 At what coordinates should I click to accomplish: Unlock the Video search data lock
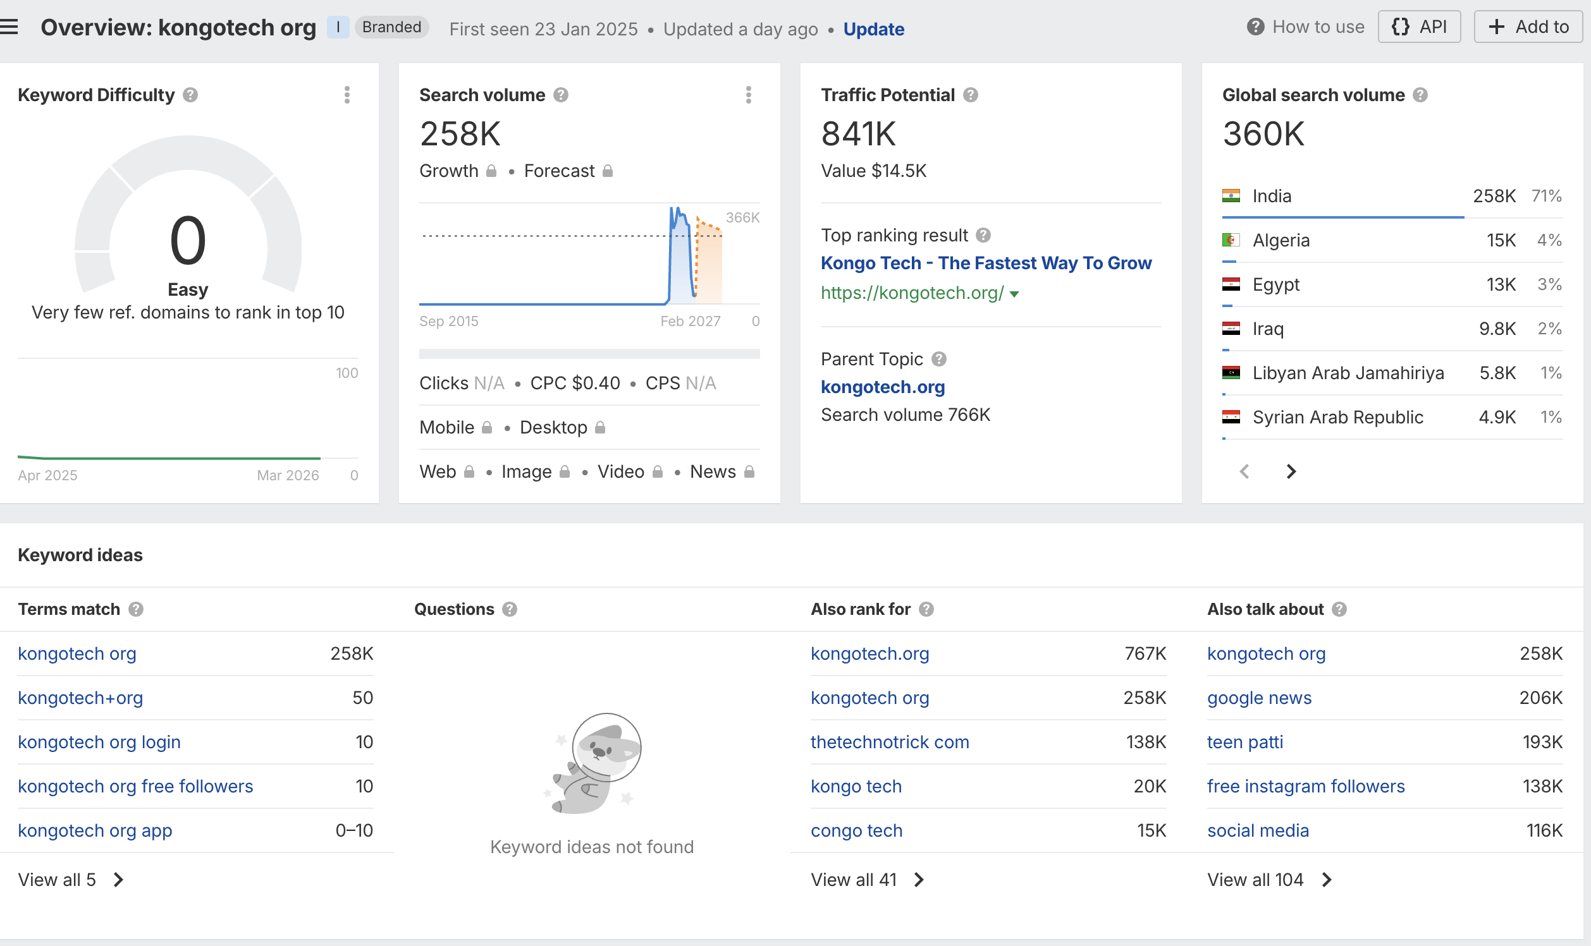(656, 471)
